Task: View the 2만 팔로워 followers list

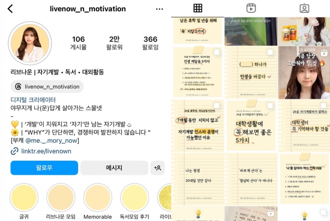Action: (x=114, y=43)
